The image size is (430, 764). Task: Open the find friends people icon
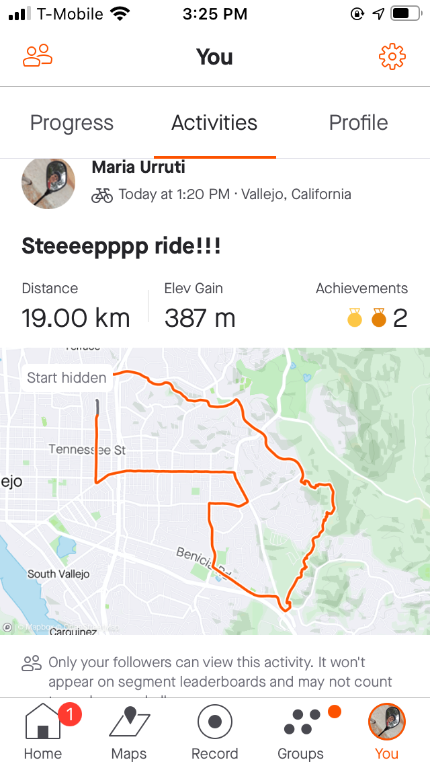point(38,56)
